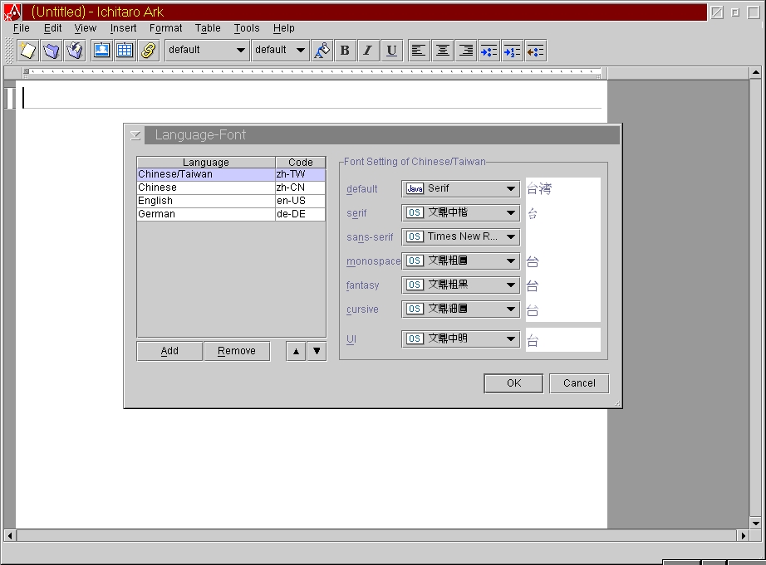Select the Chinese zh-CN language row
This screenshot has width=766, height=565.
point(231,188)
